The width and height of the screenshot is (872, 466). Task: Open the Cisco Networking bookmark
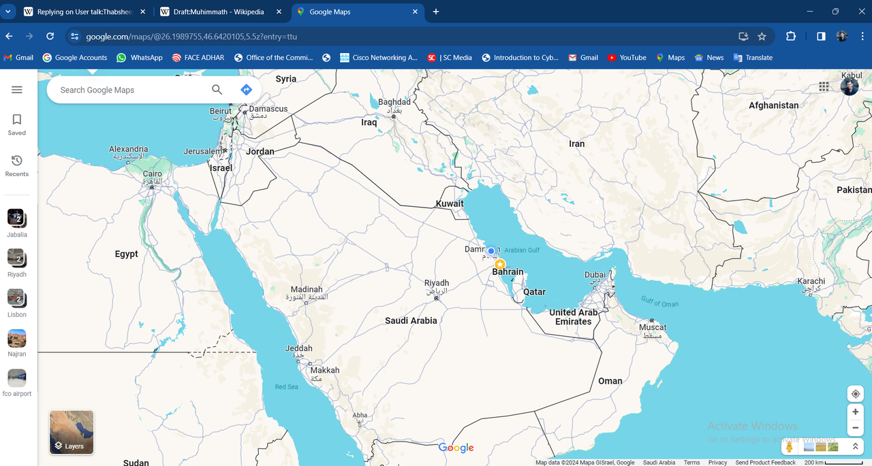coord(379,58)
